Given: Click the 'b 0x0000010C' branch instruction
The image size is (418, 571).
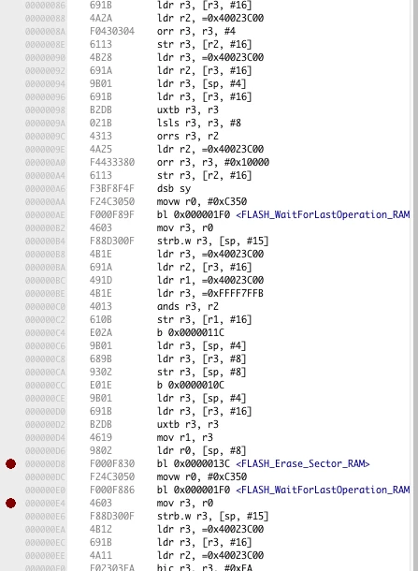Looking at the screenshot, I should pyautogui.click(x=191, y=386).
